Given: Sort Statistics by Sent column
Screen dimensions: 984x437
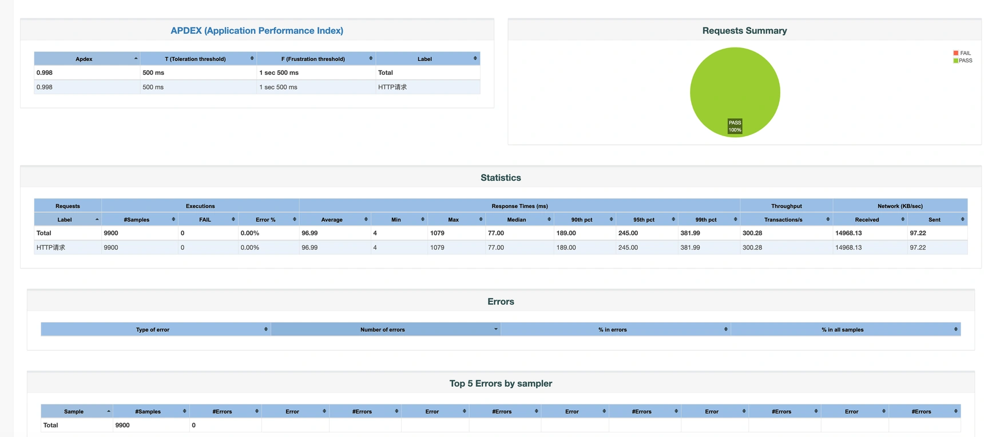Looking at the screenshot, I should click(x=937, y=220).
